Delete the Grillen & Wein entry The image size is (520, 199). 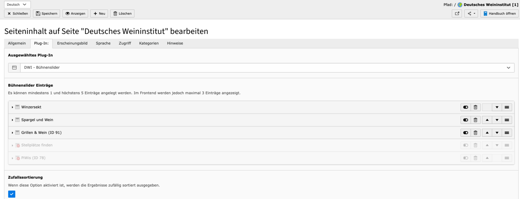coord(475,133)
